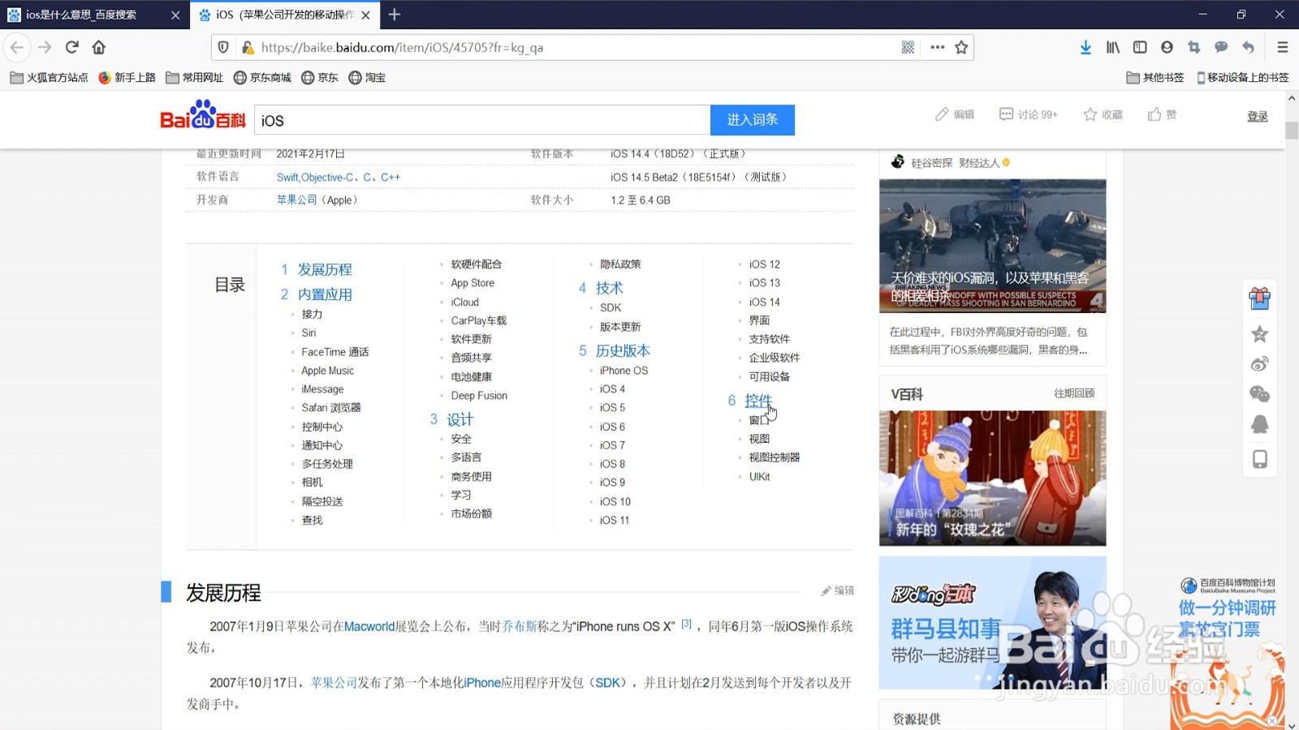
Task: Open the Firefox Screenshots crop tool
Action: pyautogui.click(x=1193, y=47)
